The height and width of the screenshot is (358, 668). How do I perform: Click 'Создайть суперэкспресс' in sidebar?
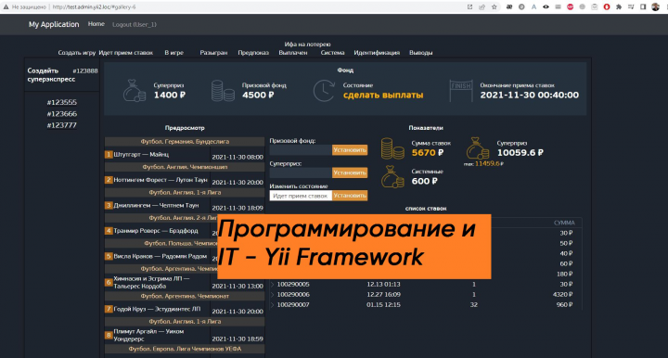click(x=51, y=75)
